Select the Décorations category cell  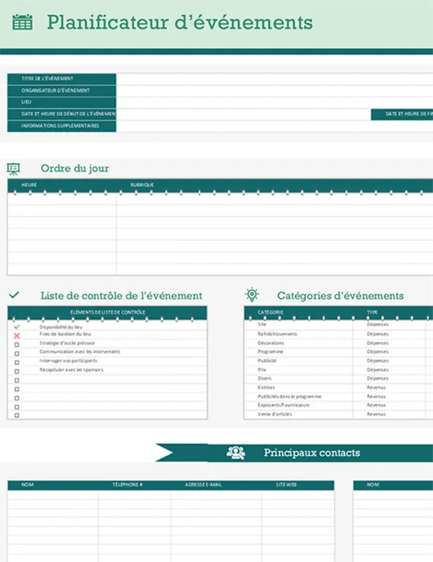tap(299, 343)
